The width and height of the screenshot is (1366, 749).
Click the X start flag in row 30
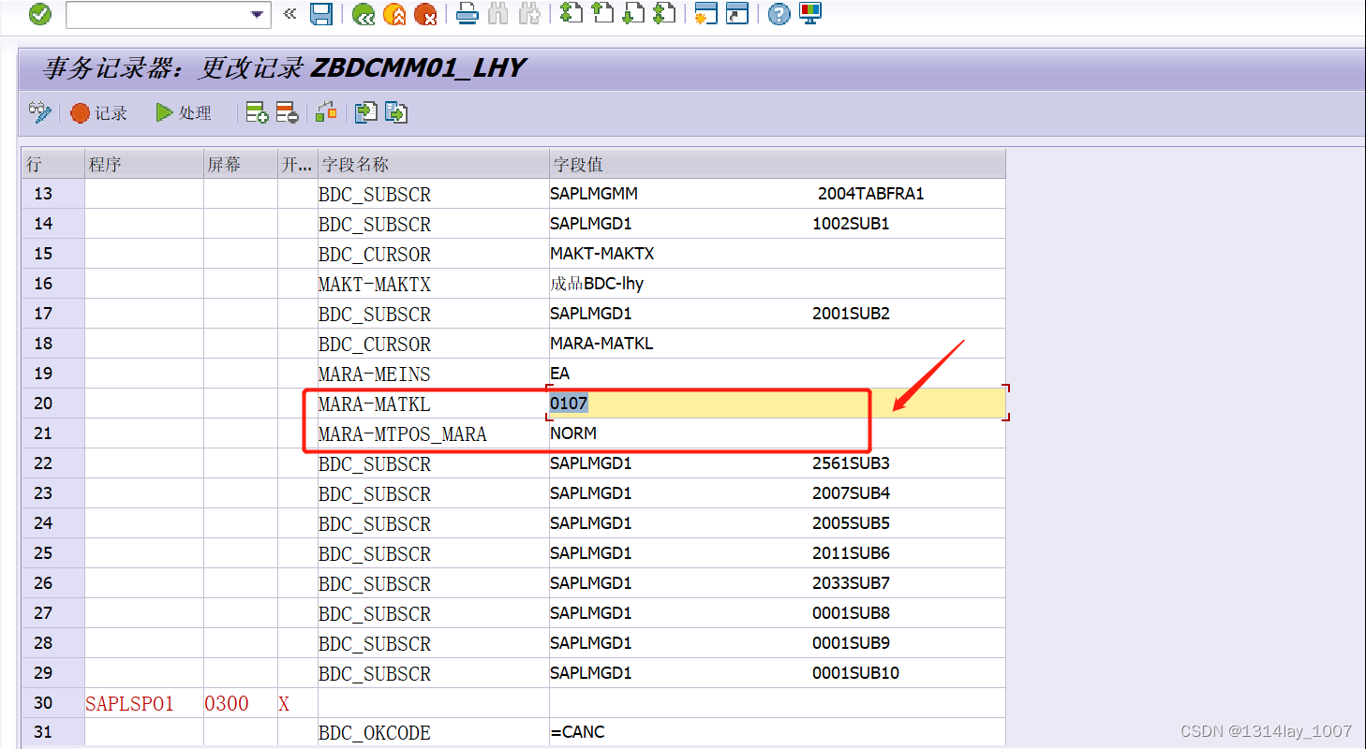[x=284, y=703]
